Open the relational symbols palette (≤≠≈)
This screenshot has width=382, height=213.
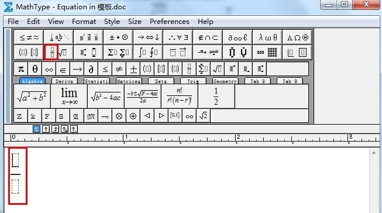point(29,37)
